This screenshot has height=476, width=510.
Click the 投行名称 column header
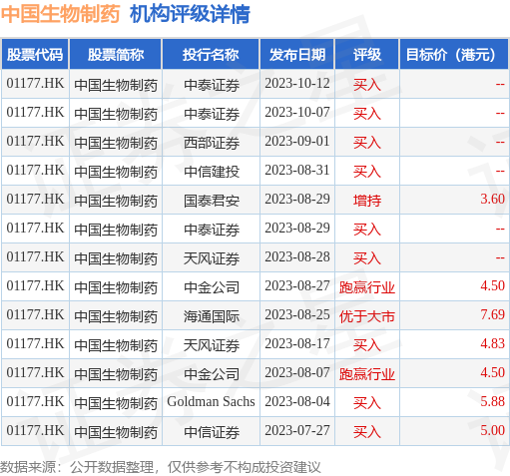point(211,54)
